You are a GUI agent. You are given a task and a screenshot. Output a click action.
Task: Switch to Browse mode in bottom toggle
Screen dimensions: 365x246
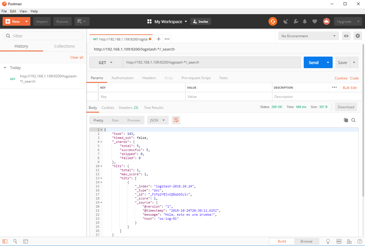point(306,241)
